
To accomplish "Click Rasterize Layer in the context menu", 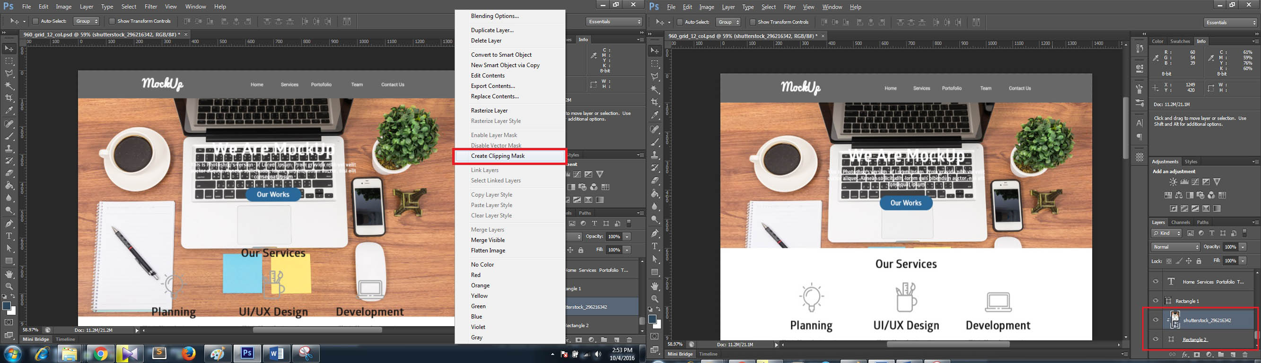I will (x=489, y=111).
